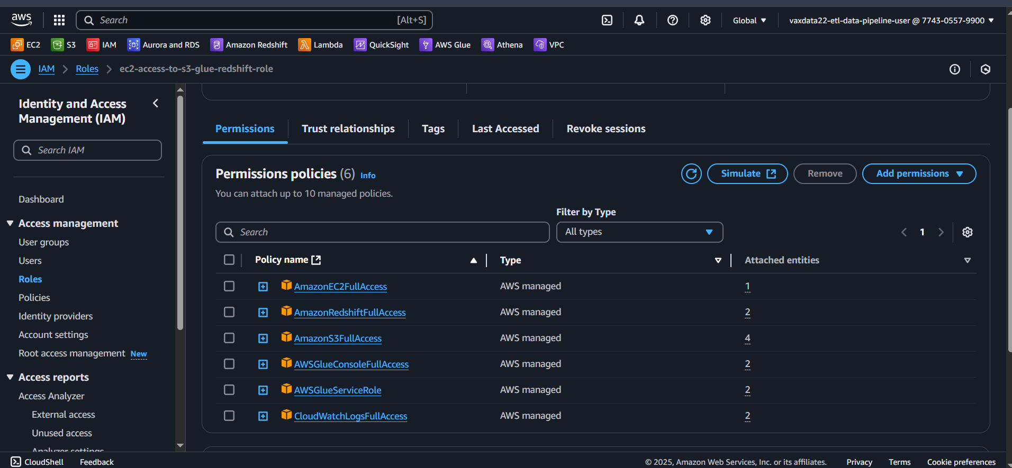
Task: Open the services grid menu
Action: click(x=59, y=20)
